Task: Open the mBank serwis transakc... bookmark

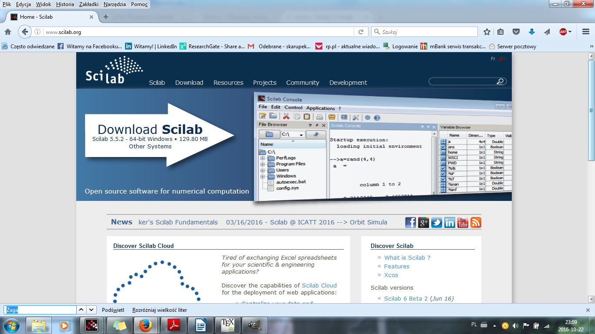Action: pyautogui.click(x=453, y=46)
